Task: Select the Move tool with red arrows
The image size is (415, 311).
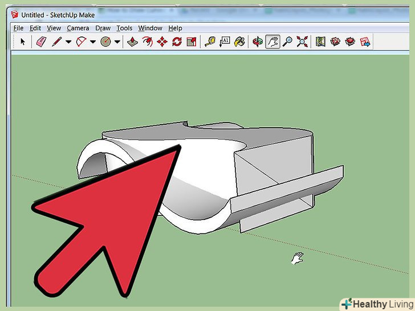Action: pyautogui.click(x=162, y=42)
